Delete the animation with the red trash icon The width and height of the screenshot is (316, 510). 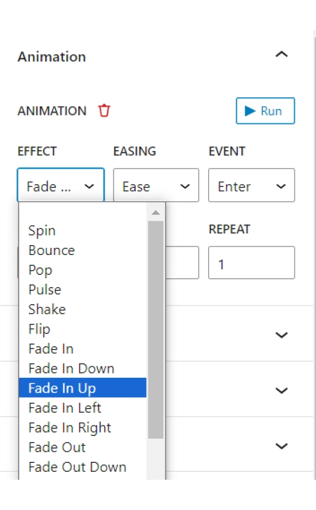click(x=104, y=111)
